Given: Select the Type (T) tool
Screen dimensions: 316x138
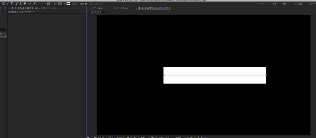Looking at the screenshot, I should point(12,4).
